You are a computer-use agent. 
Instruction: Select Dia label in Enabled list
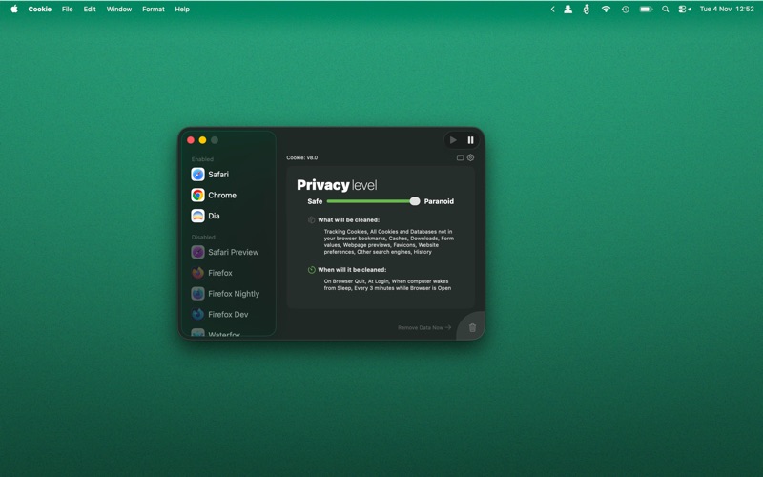tap(214, 216)
